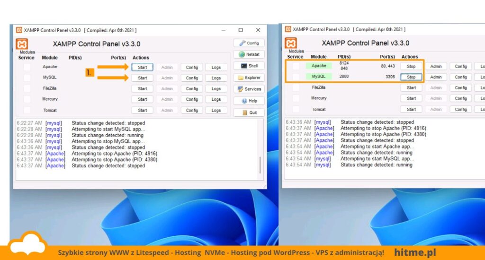485x260 pixels.
Task: Open FileZilla Config in left window
Action: click(x=192, y=88)
